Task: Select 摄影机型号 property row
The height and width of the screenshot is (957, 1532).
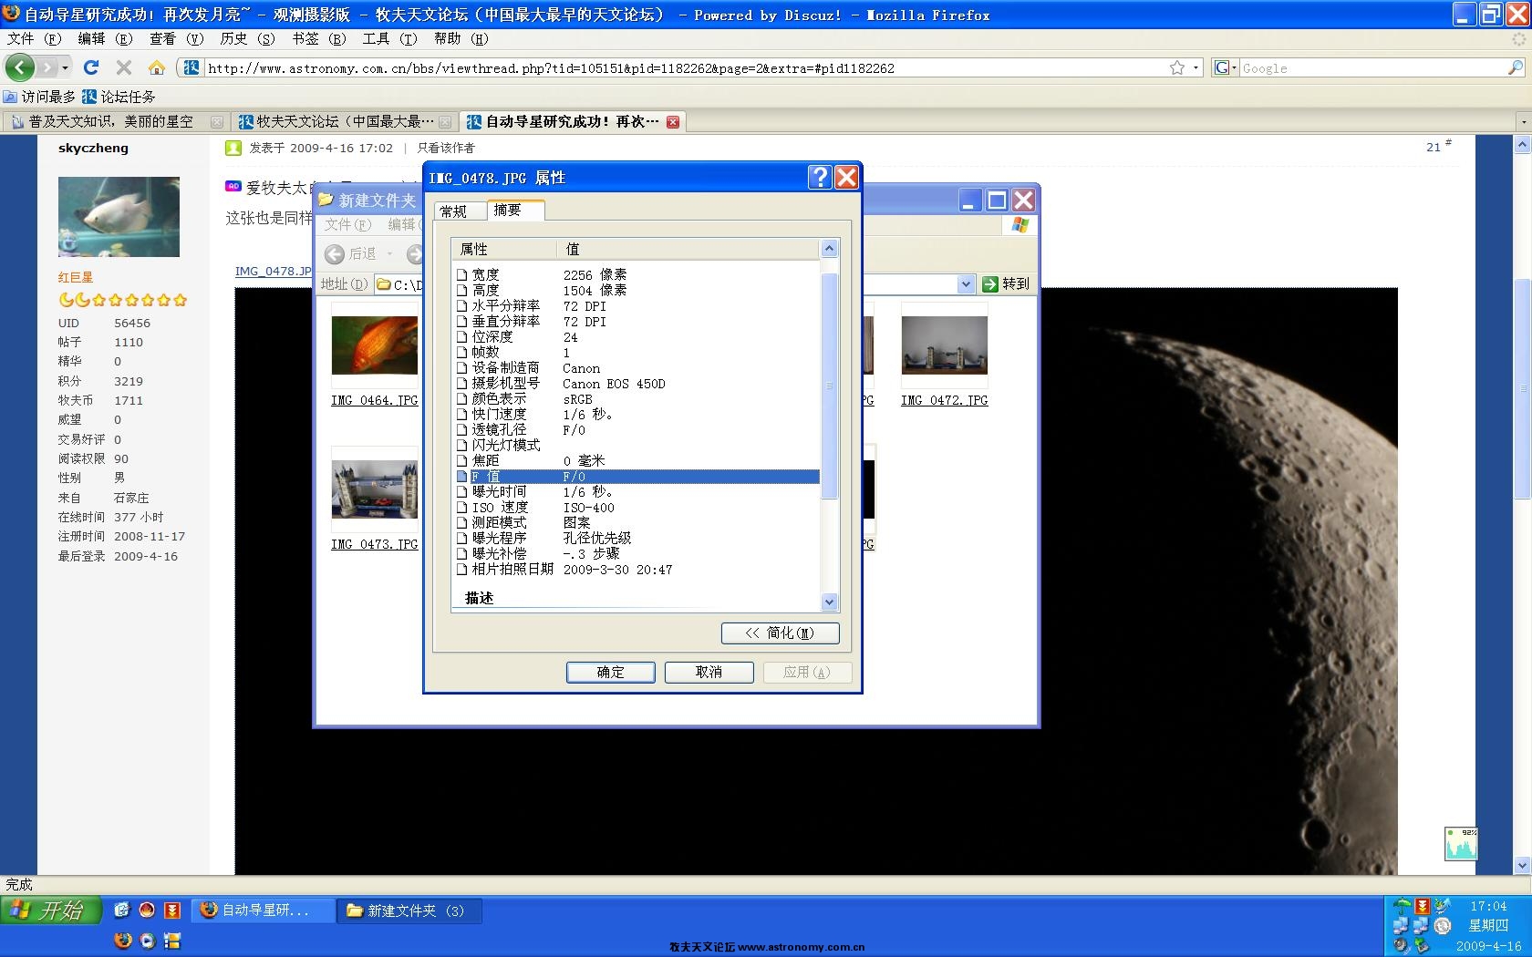Action: [637, 384]
